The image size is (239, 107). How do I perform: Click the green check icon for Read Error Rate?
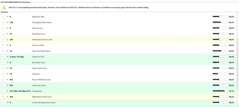[8, 17]
